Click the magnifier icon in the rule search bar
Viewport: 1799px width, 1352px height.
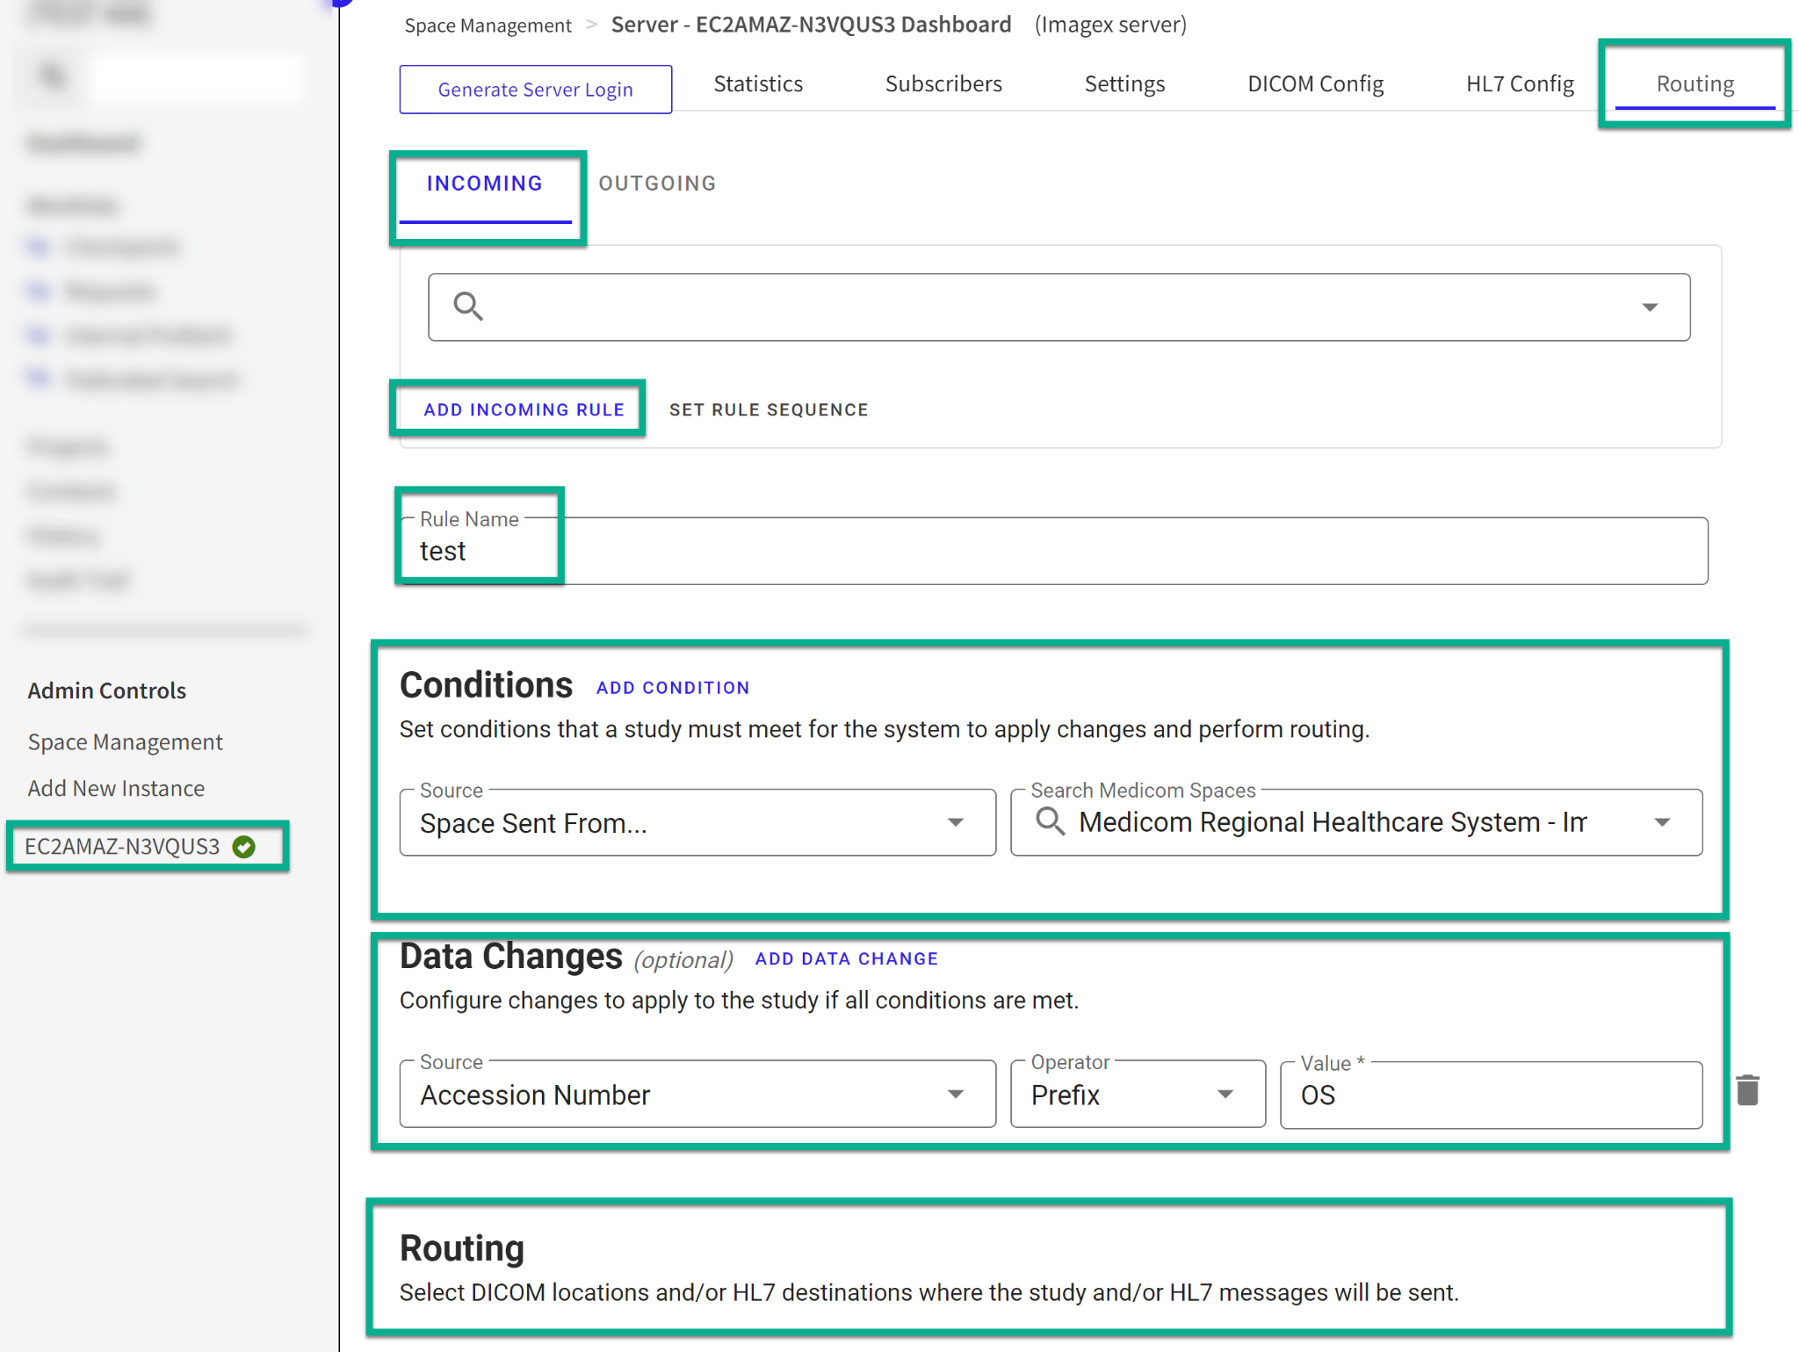pyautogui.click(x=467, y=306)
